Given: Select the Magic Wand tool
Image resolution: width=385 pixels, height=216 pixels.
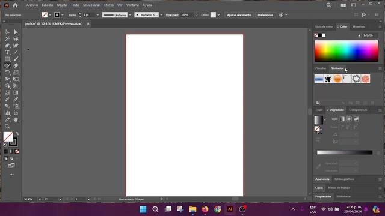Looking at the screenshot, I should click(7, 38).
